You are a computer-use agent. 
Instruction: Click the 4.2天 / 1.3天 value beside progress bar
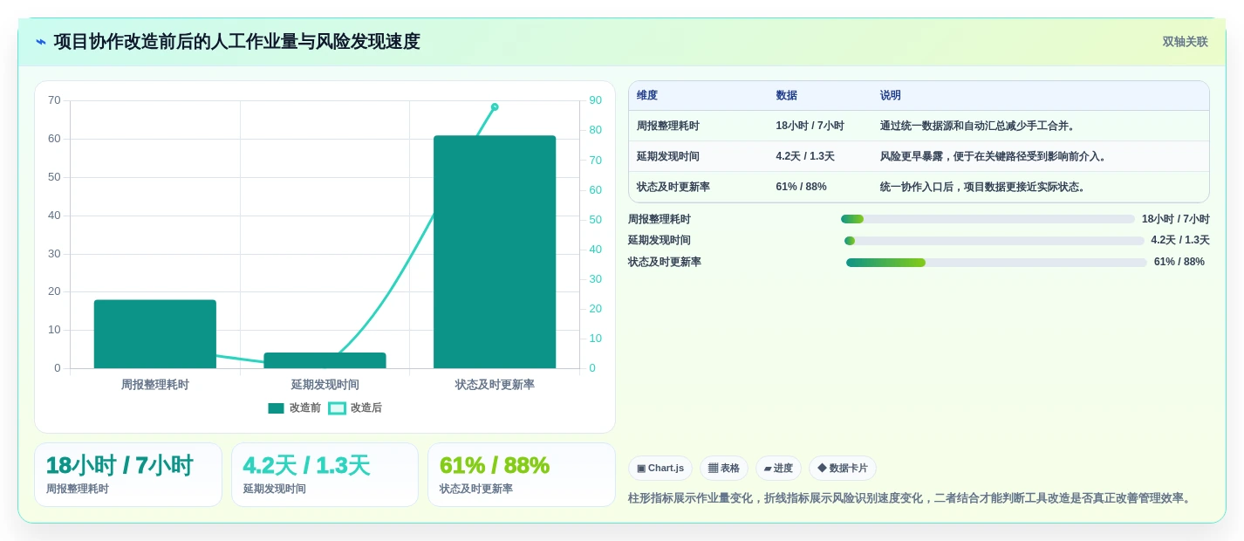point(1180,241)
